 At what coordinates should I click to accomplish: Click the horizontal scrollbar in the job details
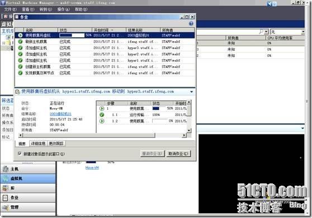coord(89,135)
